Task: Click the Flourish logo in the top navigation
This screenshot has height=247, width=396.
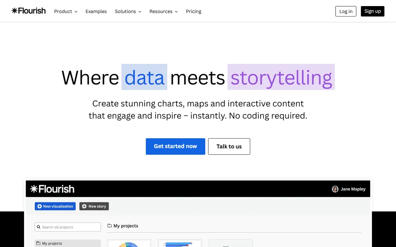Action: point(28,11)
